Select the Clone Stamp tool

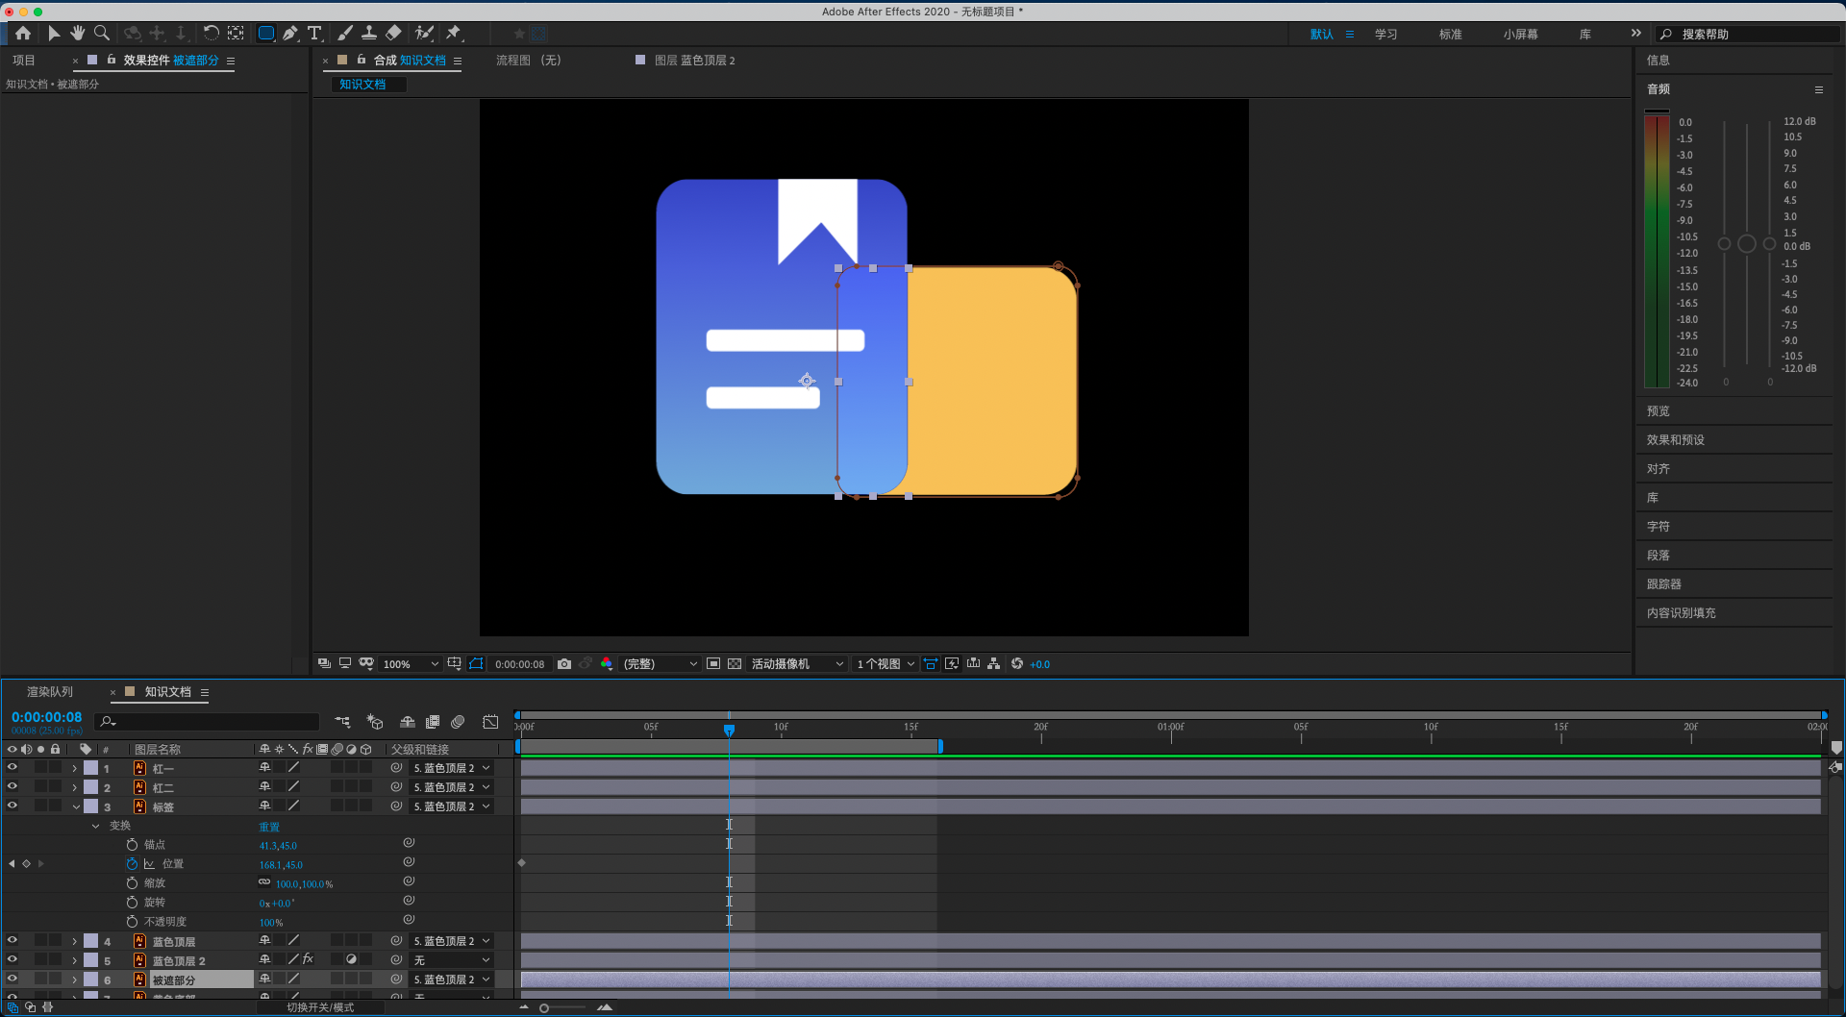coord(368,34)
